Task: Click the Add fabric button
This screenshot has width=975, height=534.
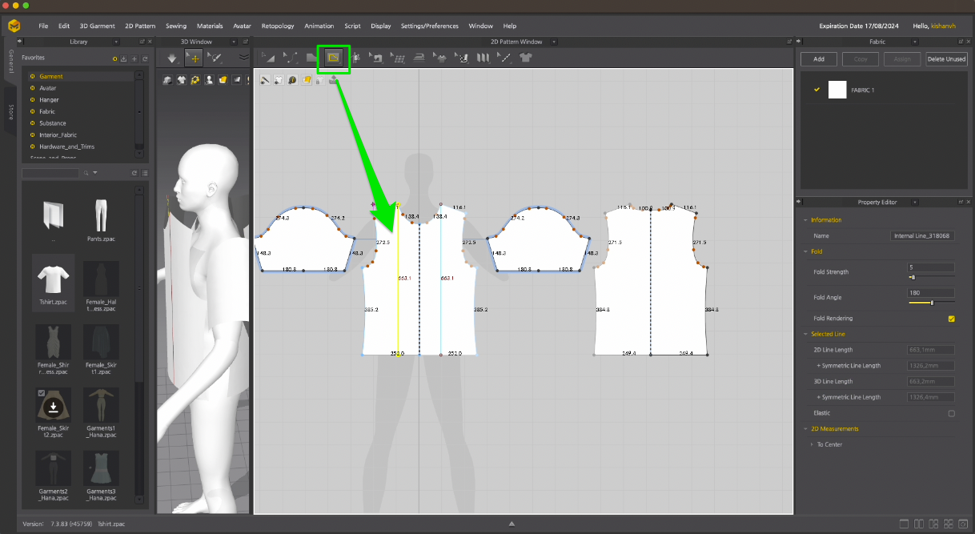Action: click(x=819, y=59)
